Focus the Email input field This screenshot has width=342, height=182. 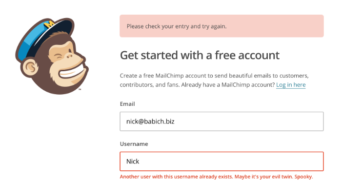click(221, 121)
